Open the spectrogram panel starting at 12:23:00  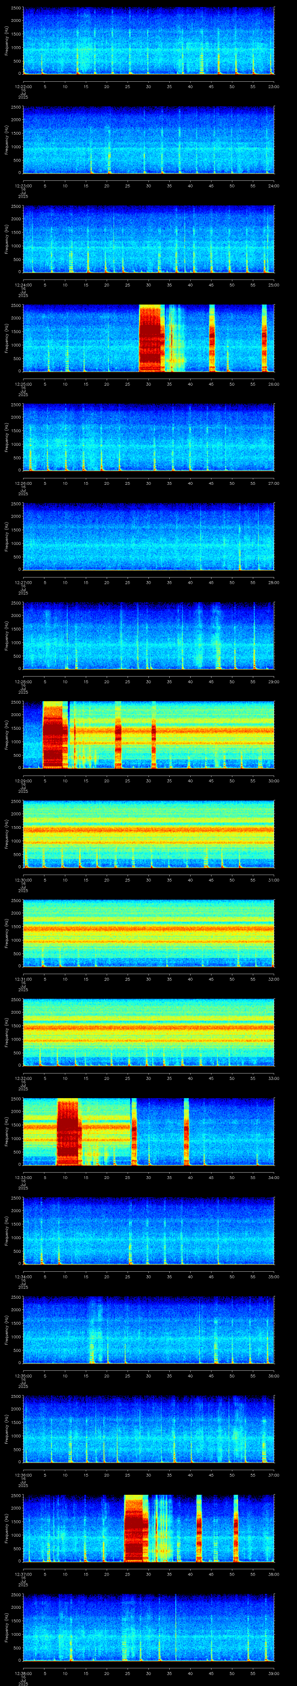pos(148,140)
